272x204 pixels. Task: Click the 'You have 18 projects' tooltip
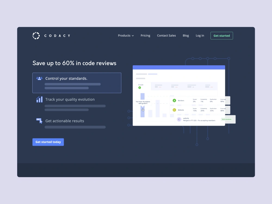coord(143,103)
